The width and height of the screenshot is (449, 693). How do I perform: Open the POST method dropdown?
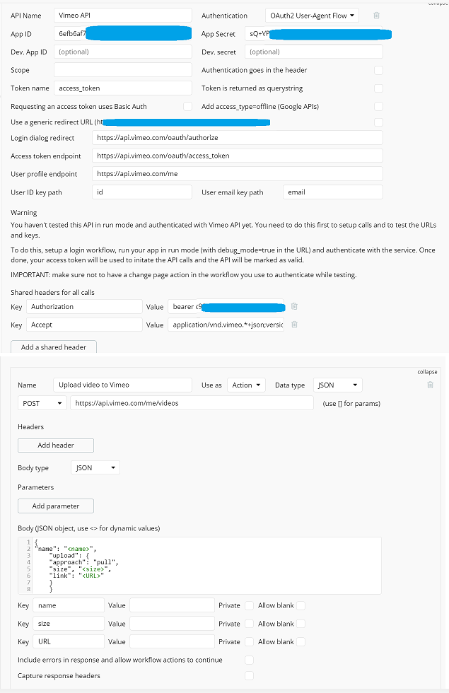click(x=42, y=403)
